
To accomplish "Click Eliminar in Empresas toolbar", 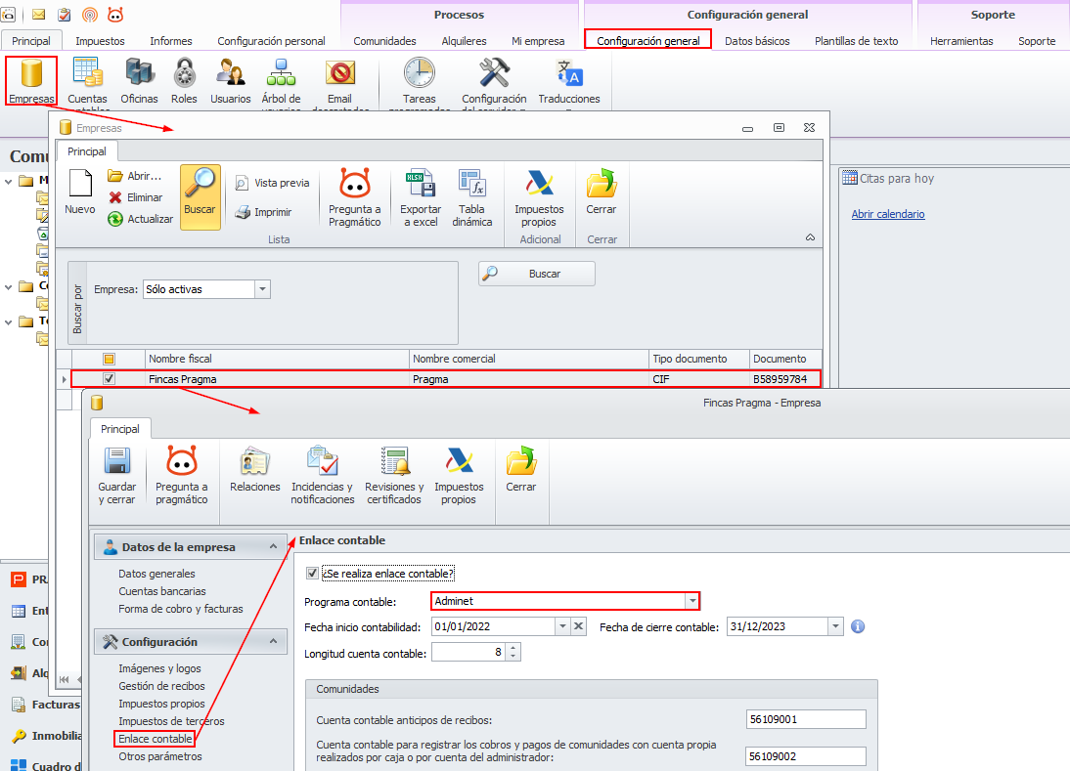I will 136,197.
